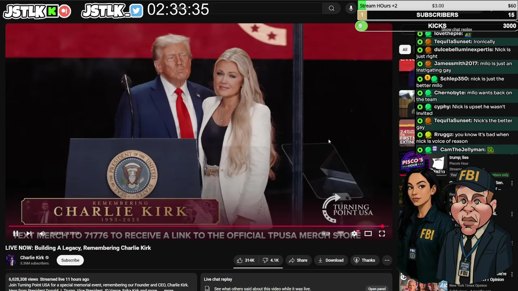Click chat username dulcebelluminexpertis
Viewport: 518px width, 291px height.
[463, 50]
